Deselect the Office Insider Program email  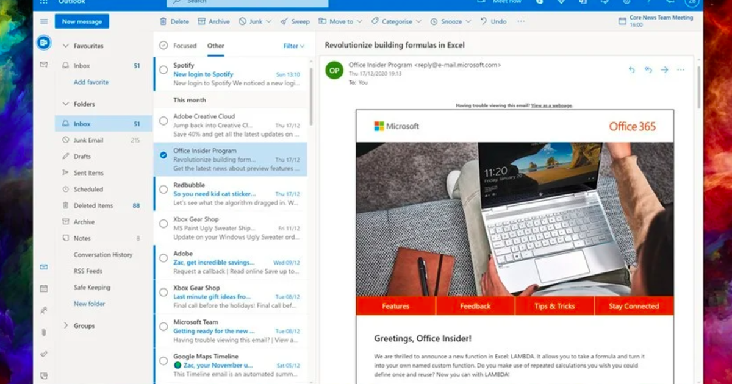162,155
